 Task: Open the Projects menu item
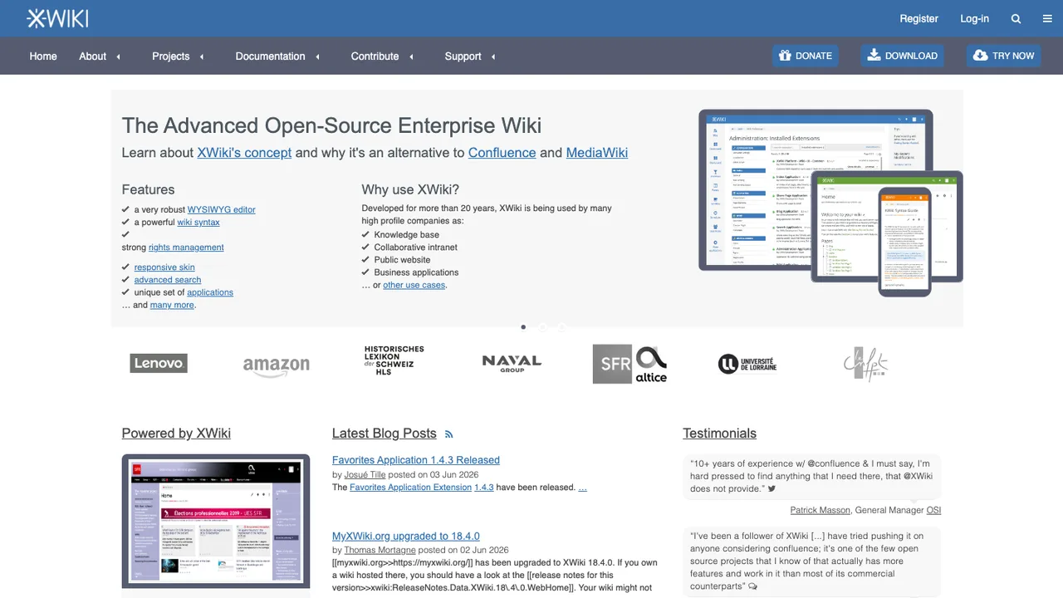point(171,56)
